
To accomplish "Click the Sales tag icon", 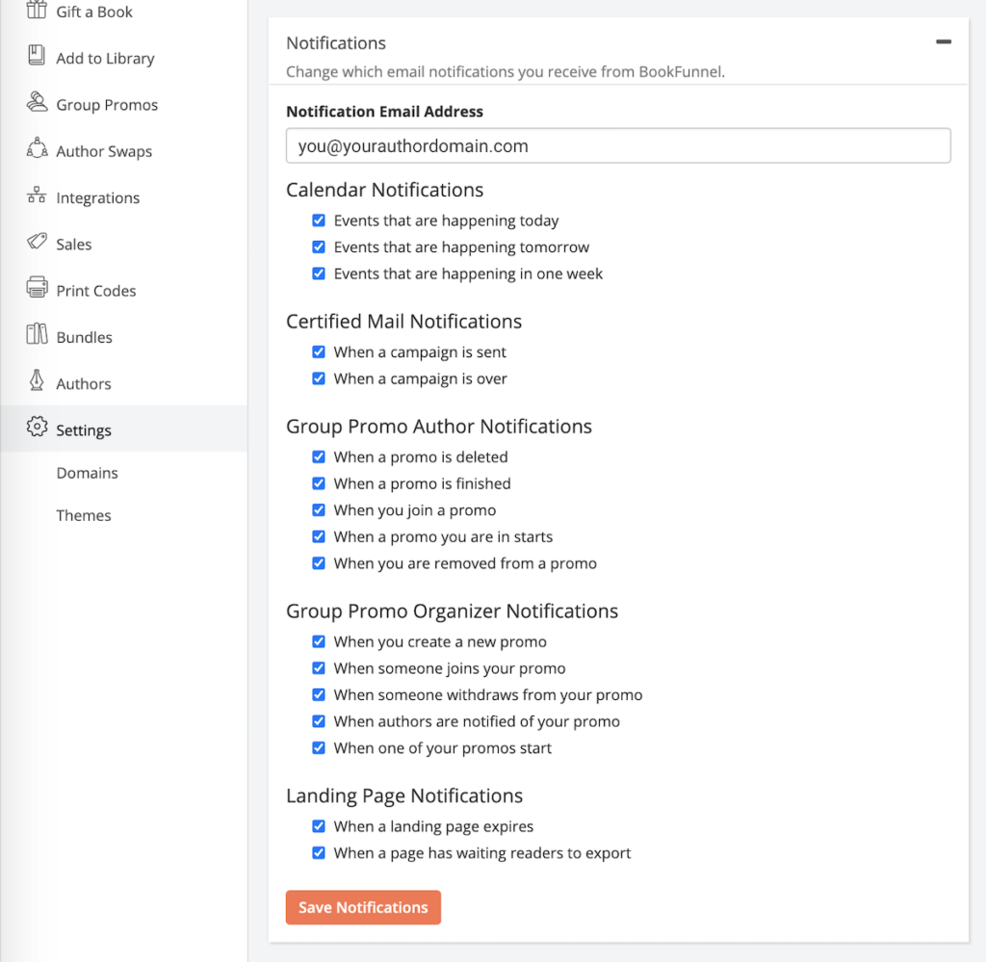I will click(37, 242).
